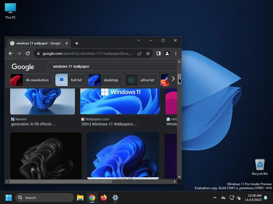Viewport: 273px width, 204px height.
Task: Open File Explorer from taskbar
Action: (x=80, y=198)
